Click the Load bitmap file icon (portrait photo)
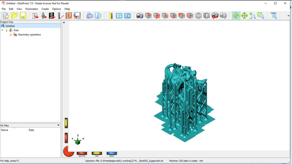The image size is (292, 164). point(52,16)
